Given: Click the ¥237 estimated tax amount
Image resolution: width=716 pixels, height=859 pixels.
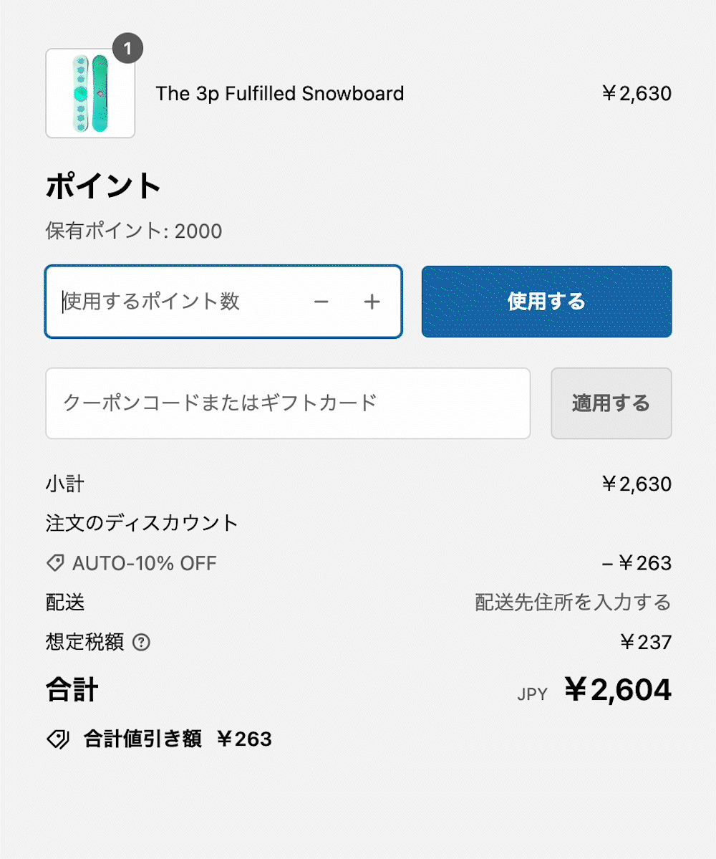Looking at the screenshot, I should tap(646, 643).
